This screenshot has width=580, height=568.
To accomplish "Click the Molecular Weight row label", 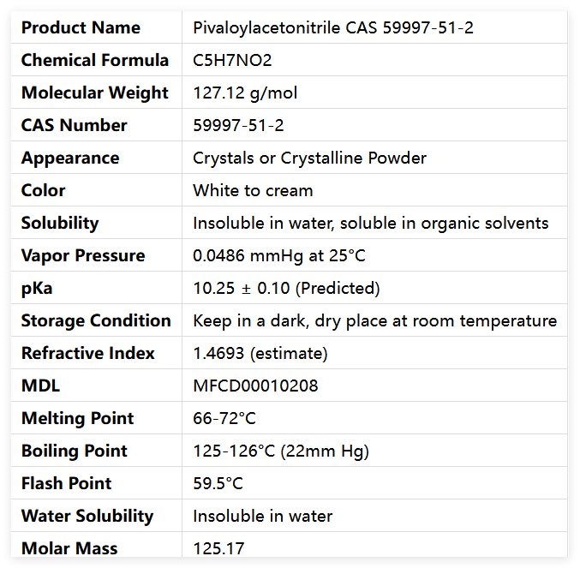I will point(94,93).
